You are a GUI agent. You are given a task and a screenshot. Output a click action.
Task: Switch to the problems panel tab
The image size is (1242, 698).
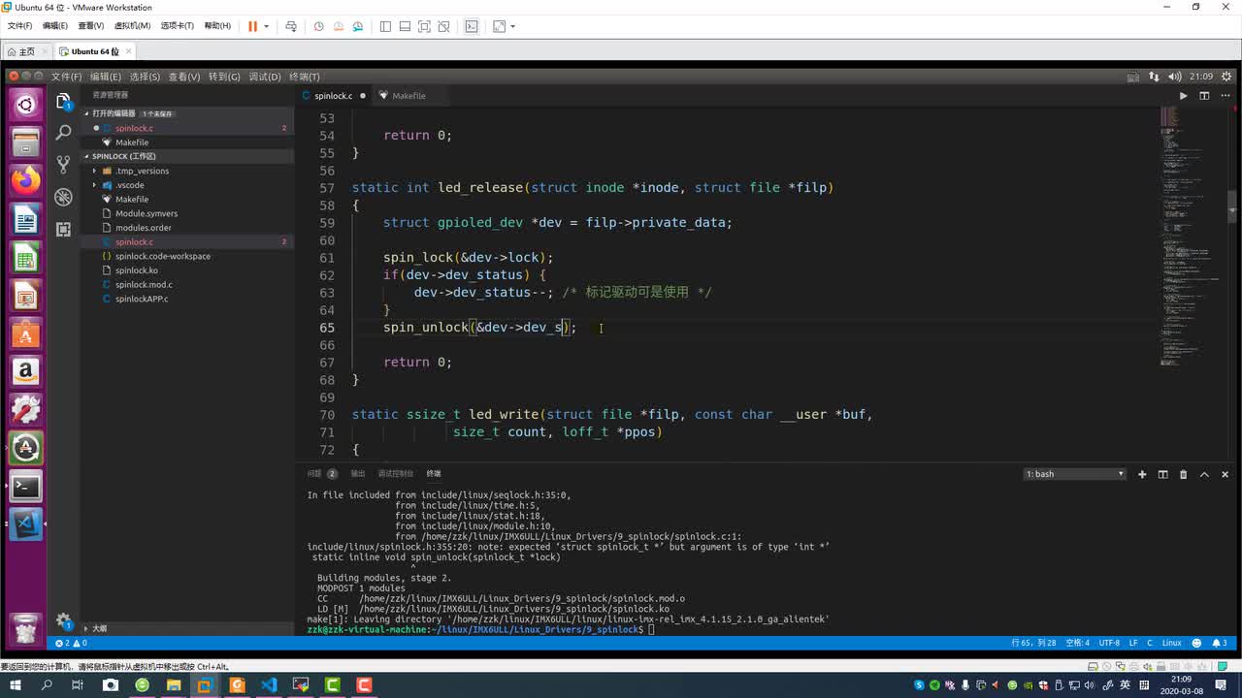tap(322, 474)
